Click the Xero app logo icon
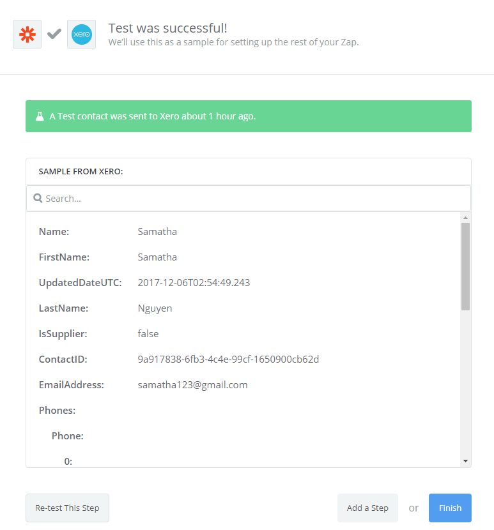 click(x=82, y=34)
